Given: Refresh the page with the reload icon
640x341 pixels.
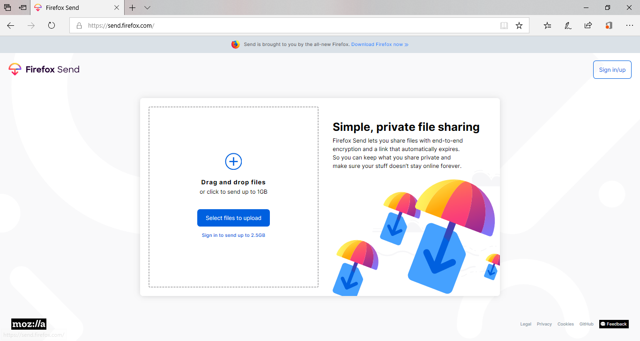Looking at the screenshot, I should coord(52,25).
